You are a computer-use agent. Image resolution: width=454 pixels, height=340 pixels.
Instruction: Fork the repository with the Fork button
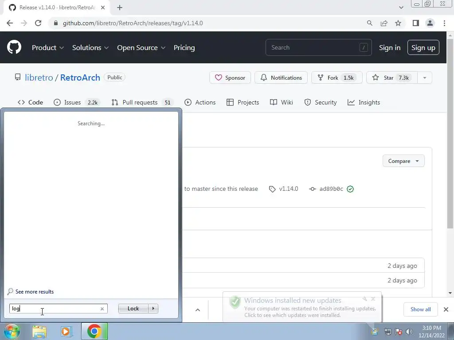pyautogui.click(x=337, y=78)
